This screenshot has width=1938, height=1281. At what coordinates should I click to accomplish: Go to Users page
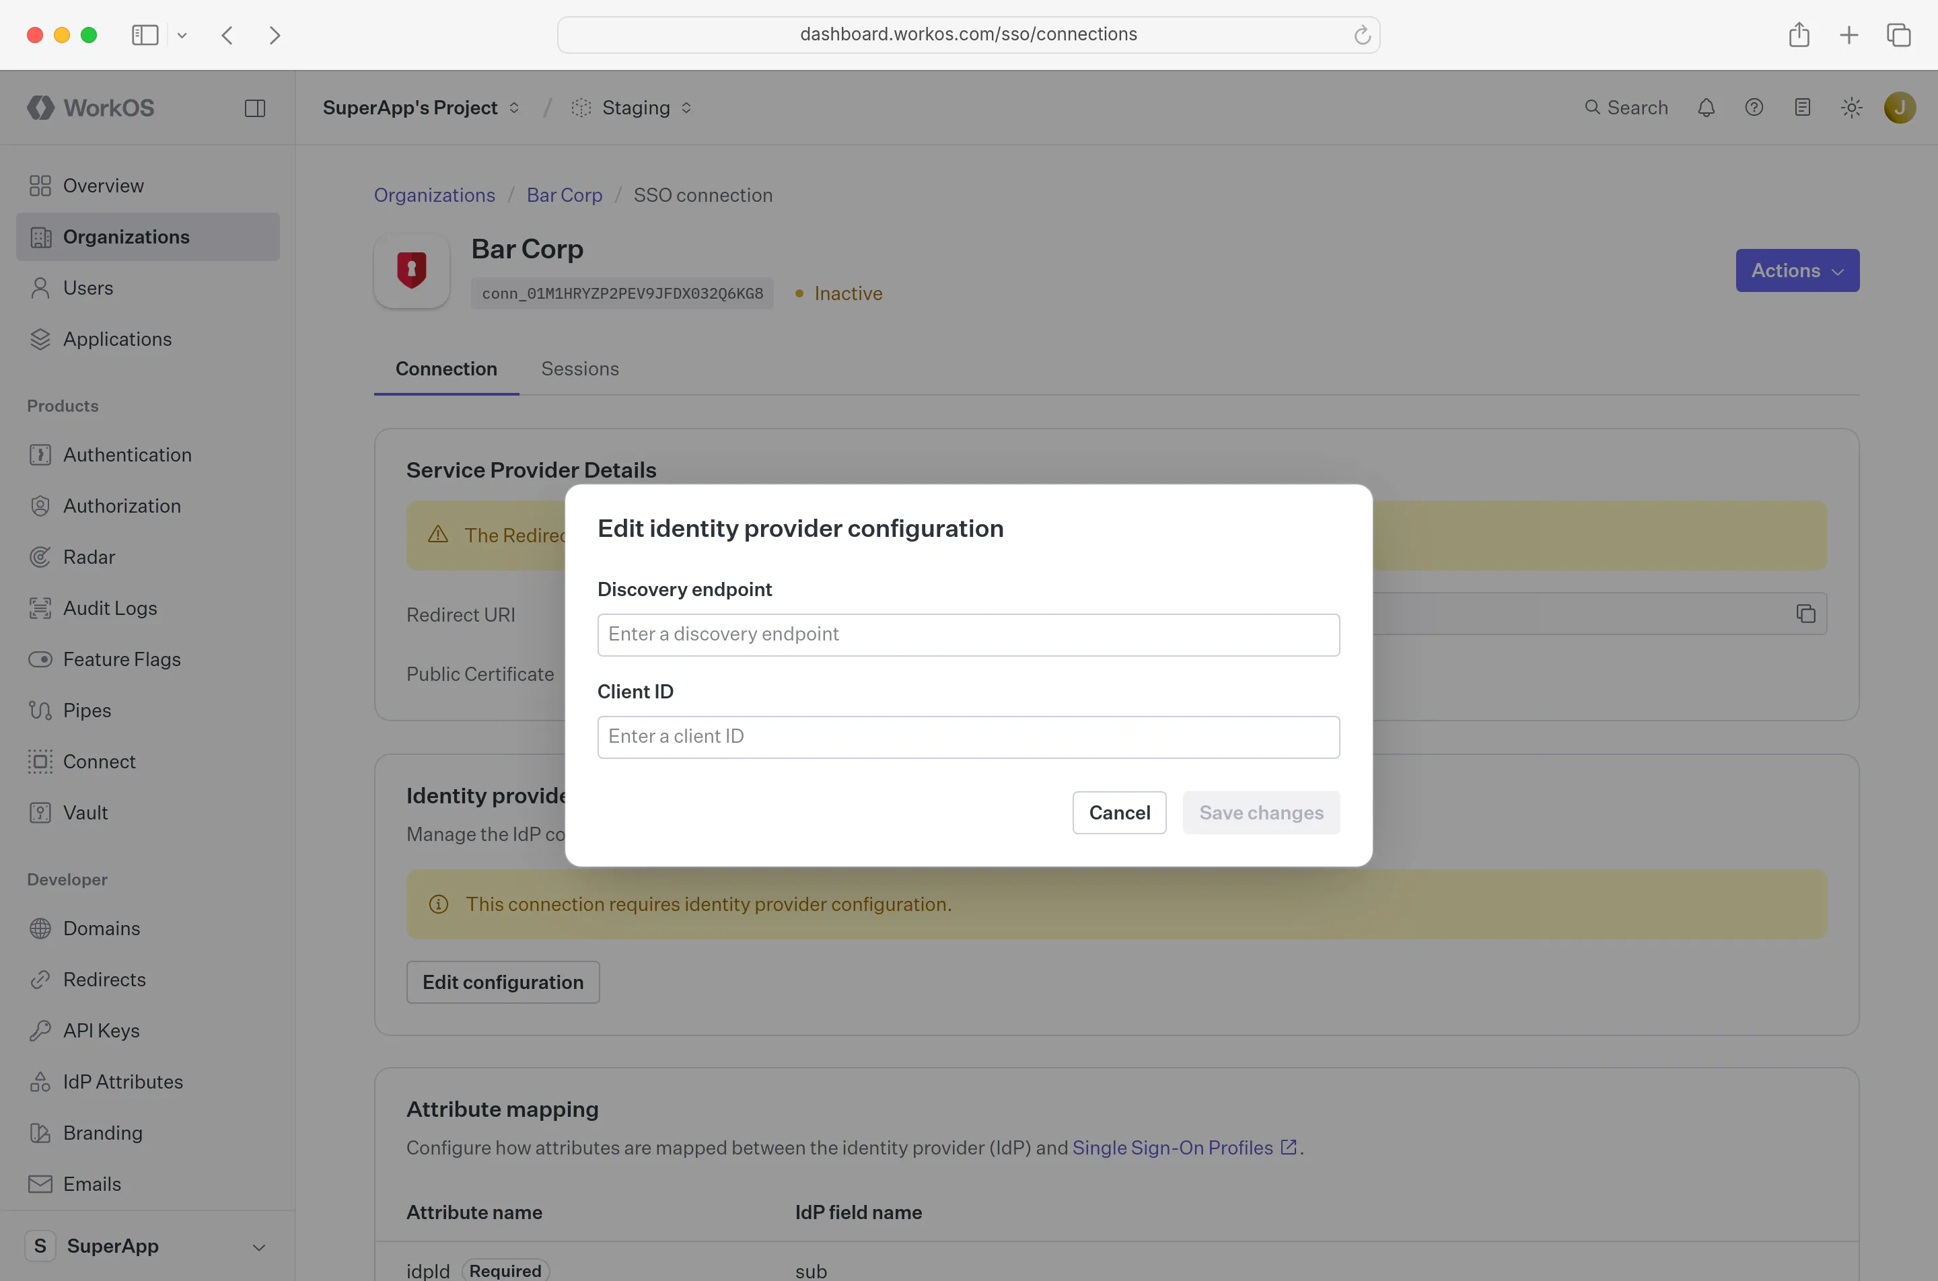point(148,287)
